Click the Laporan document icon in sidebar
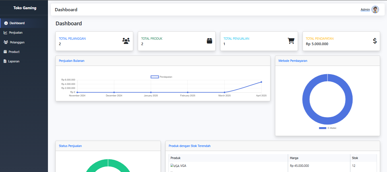Screen dimensions: 387x172 (5, 61)
